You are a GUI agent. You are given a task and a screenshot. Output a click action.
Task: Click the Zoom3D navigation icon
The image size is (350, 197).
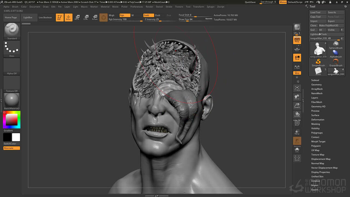click(297, 106)
